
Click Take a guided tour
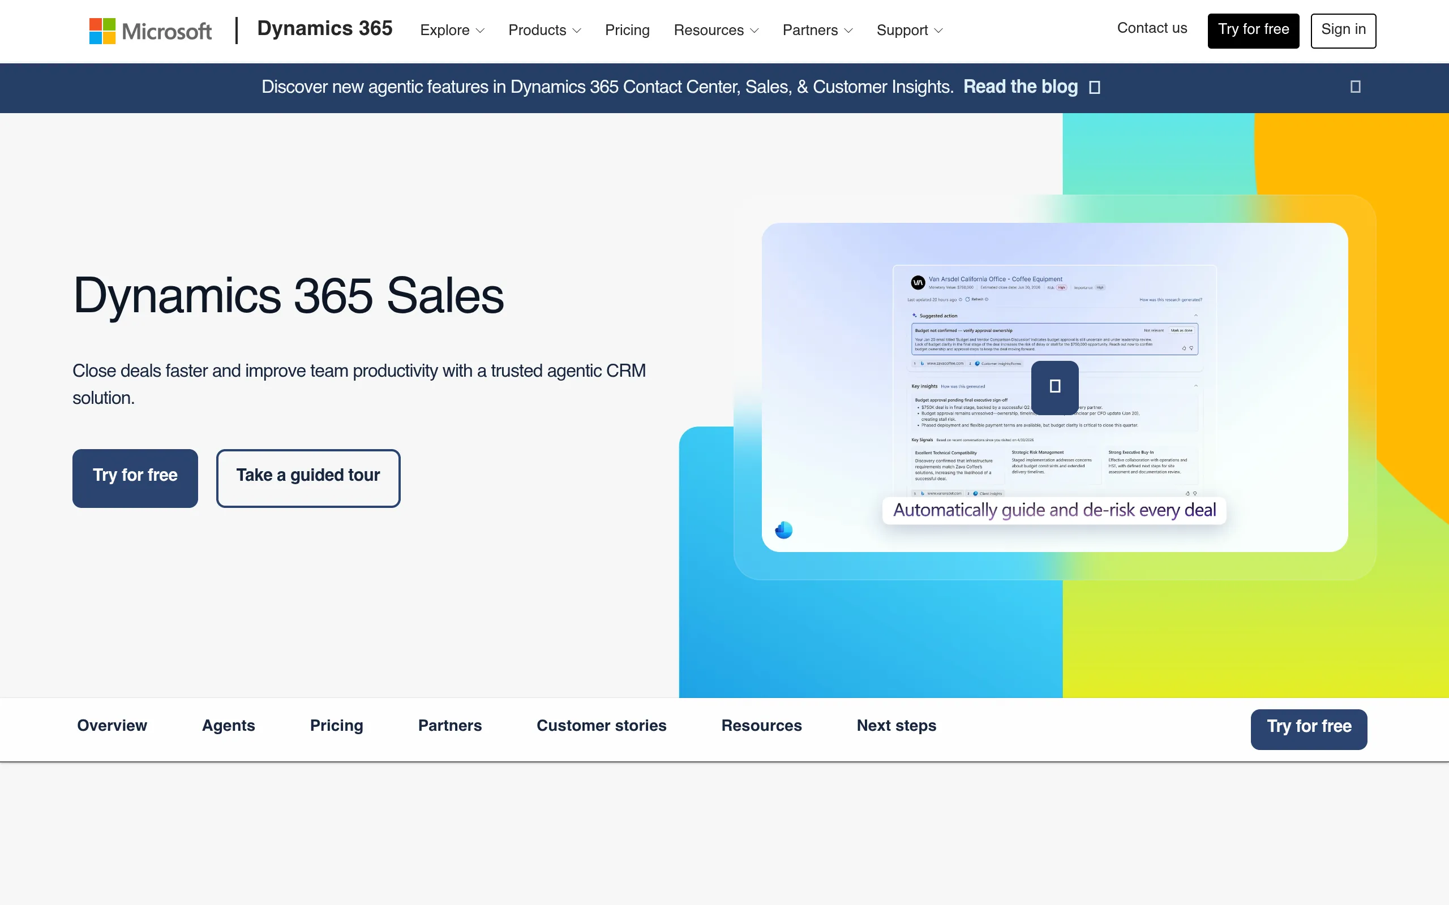308,479
